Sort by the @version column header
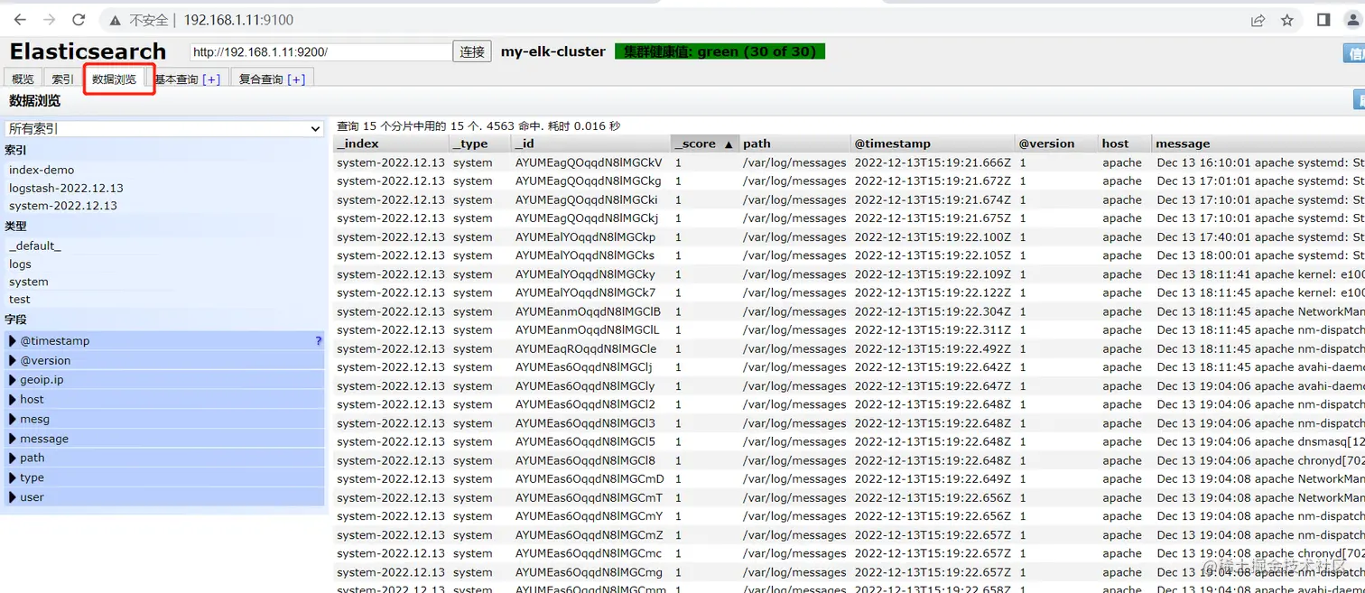 tap(1057, 144)
